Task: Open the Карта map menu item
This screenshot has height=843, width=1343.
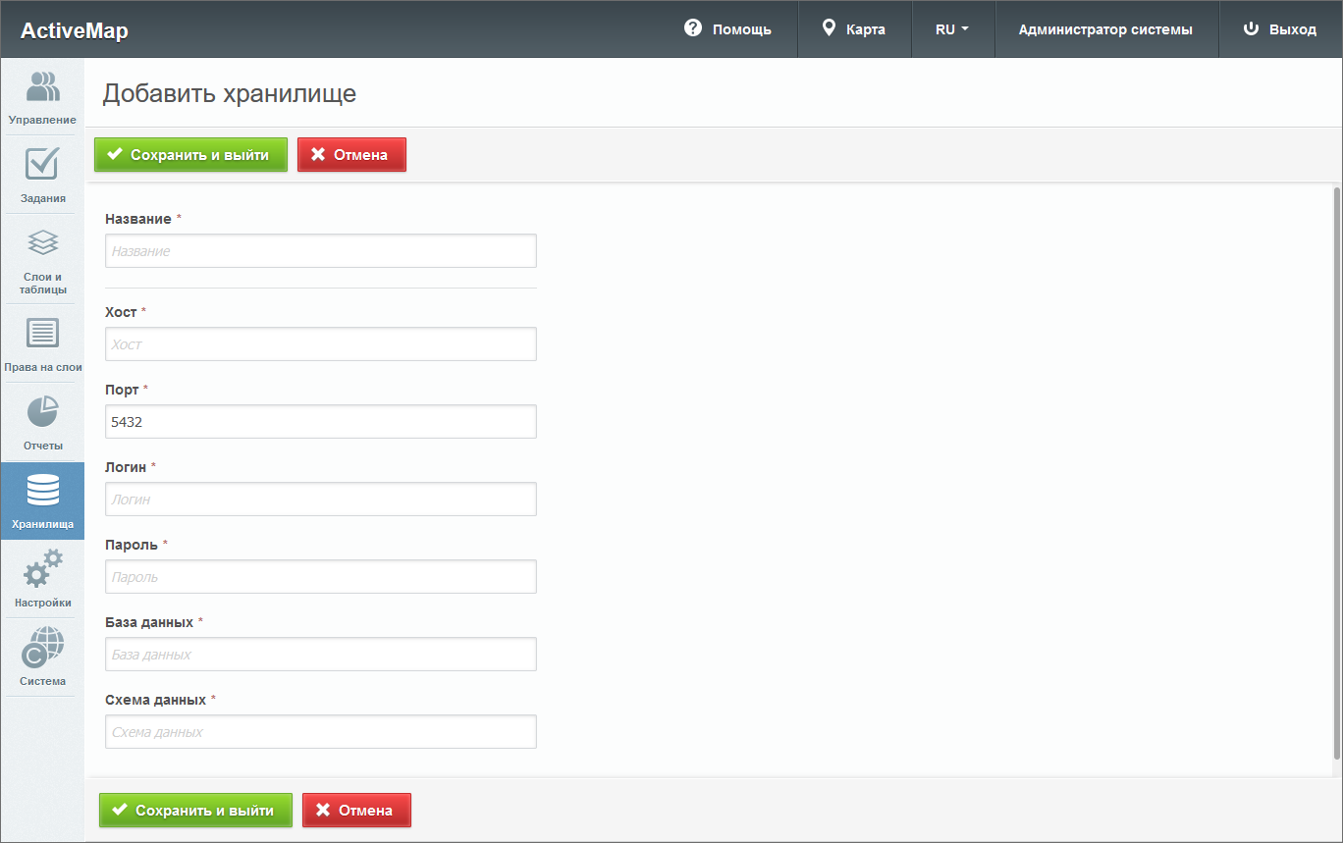Action: coord(854,29)
